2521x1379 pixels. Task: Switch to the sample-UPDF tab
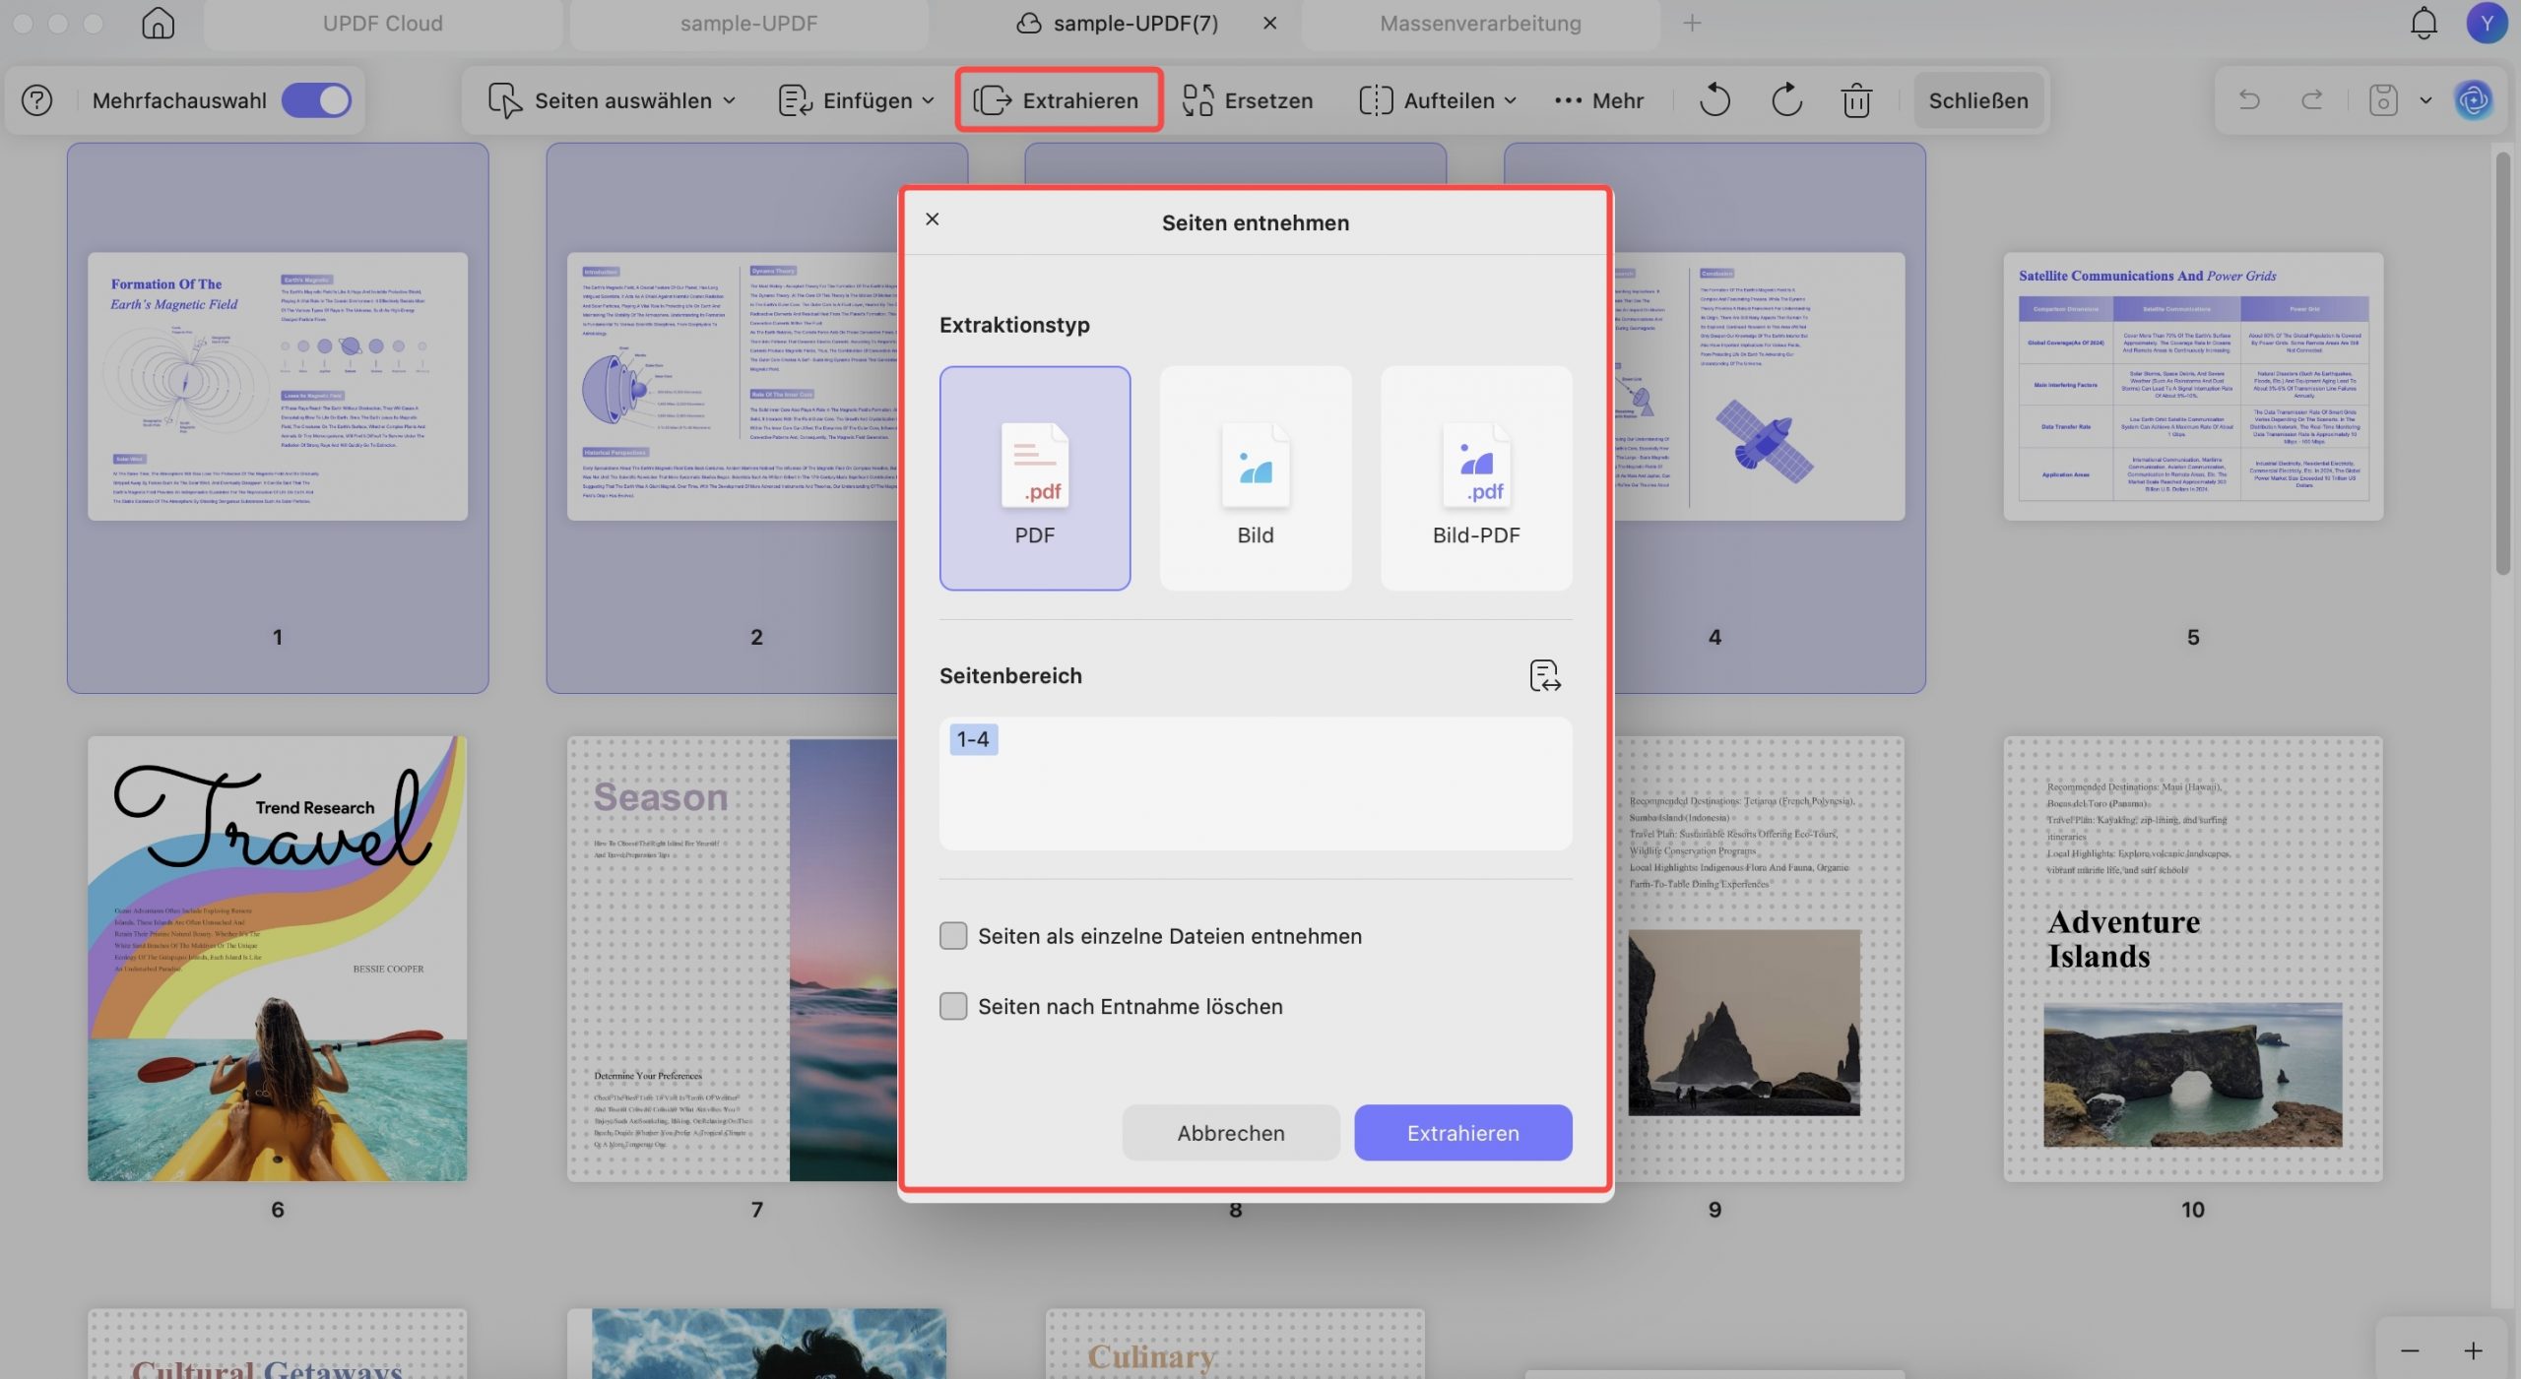(x=748, y=24)
